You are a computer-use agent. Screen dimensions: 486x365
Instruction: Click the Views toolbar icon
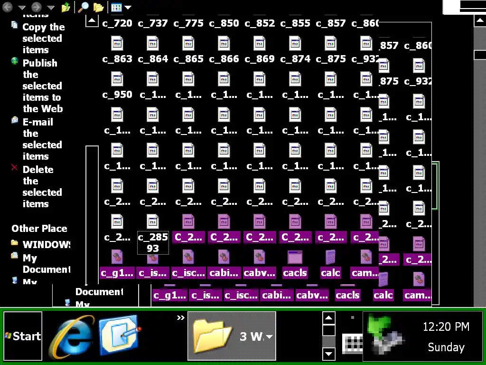(116, 7)
